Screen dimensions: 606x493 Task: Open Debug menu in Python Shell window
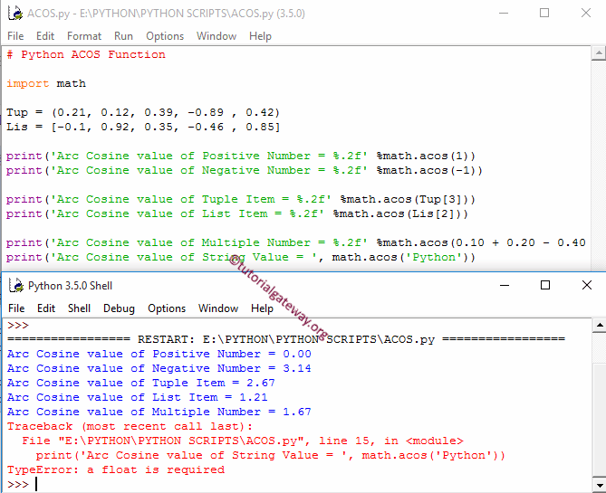[119, 308]
